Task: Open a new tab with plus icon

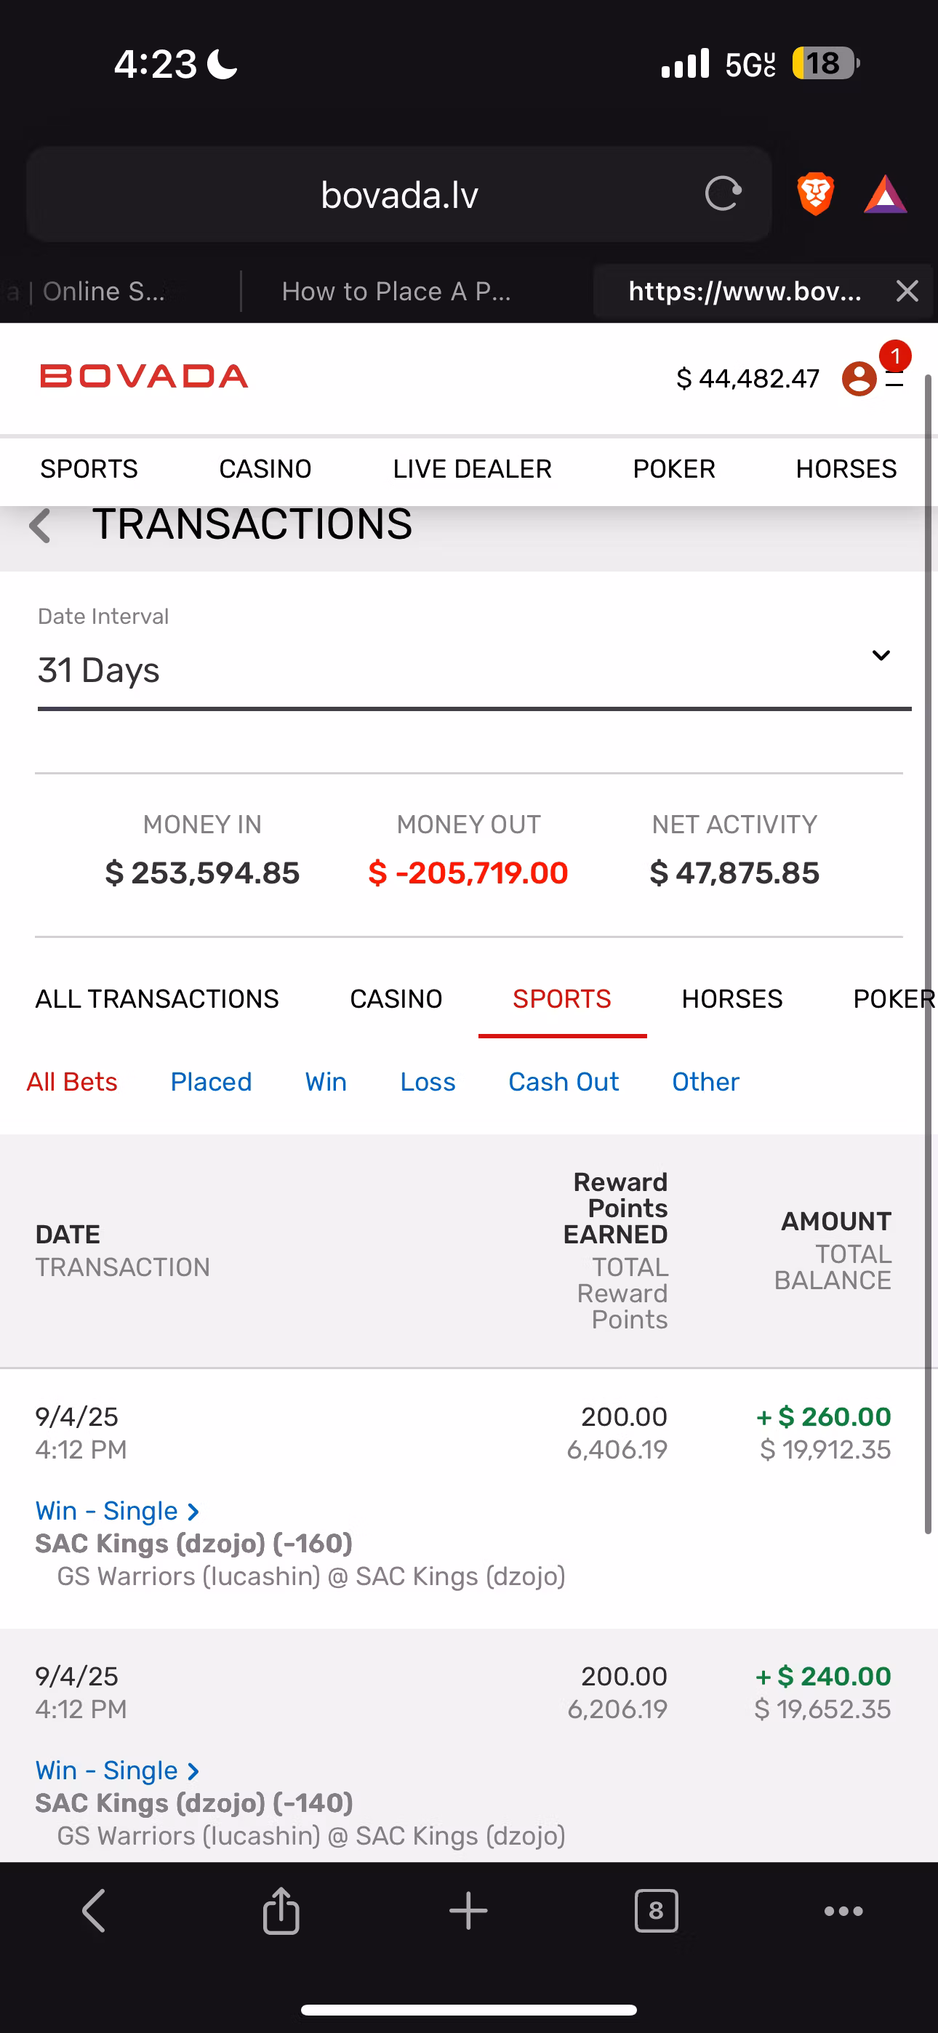Action: pos(468,1911)
